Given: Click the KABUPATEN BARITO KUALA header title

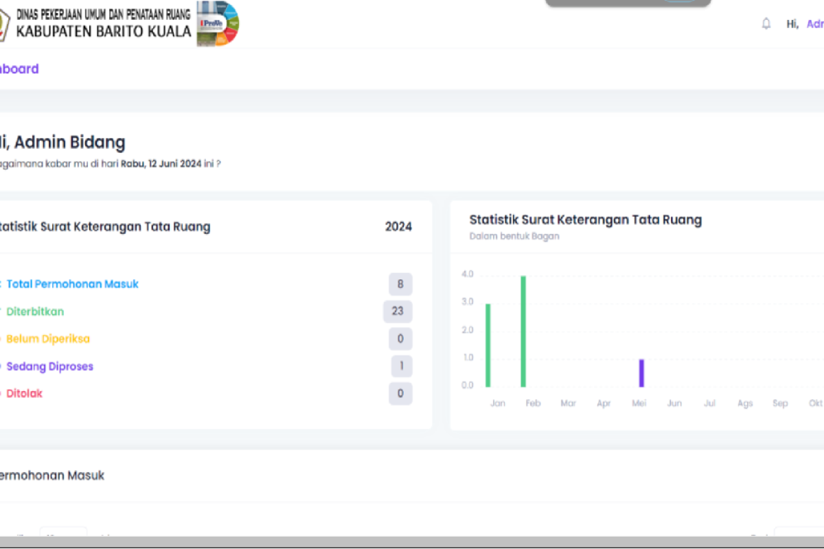Looking at the screenshot, I should [104, 32].
